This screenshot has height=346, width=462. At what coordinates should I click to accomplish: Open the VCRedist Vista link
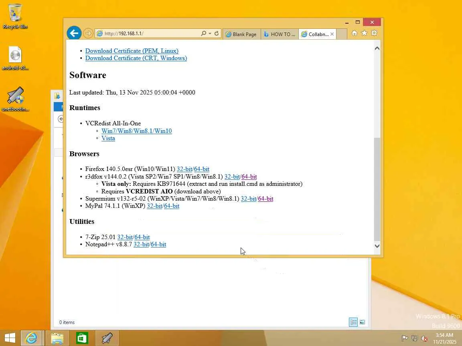pos(108,138)
